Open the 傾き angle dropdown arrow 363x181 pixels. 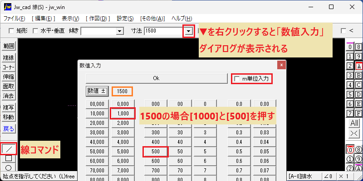click(119, 31)
